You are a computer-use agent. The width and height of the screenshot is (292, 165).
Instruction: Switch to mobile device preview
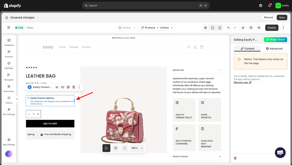tap(220, 28)
